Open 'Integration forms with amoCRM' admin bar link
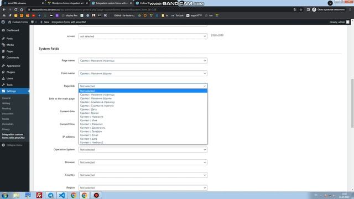 click(x=69, y=22)
